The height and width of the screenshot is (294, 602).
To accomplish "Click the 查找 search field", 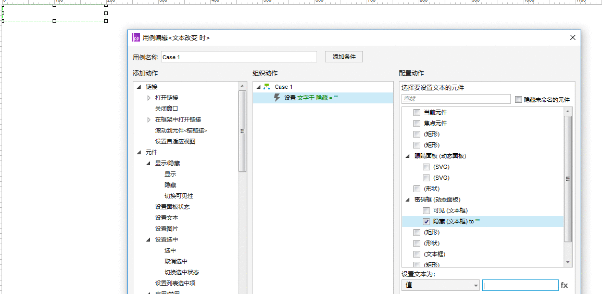I will pos(456,99).
